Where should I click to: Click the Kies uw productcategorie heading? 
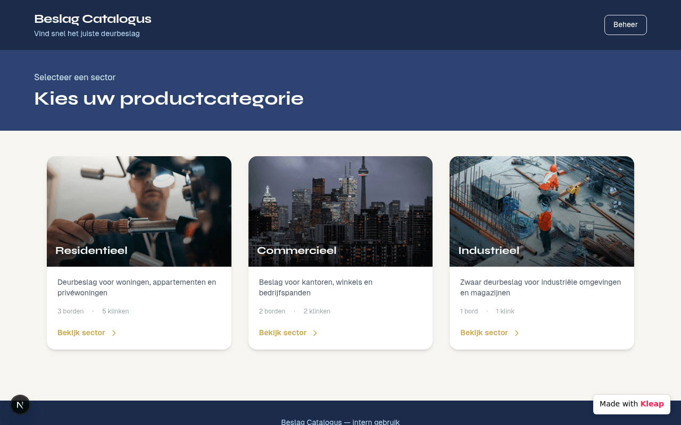tap(169, 99)
